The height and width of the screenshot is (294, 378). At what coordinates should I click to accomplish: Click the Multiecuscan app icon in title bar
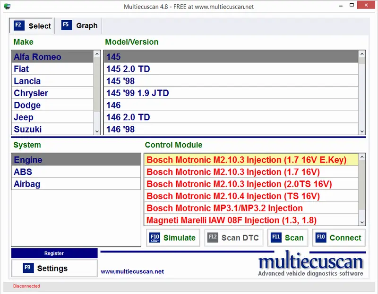7,6
